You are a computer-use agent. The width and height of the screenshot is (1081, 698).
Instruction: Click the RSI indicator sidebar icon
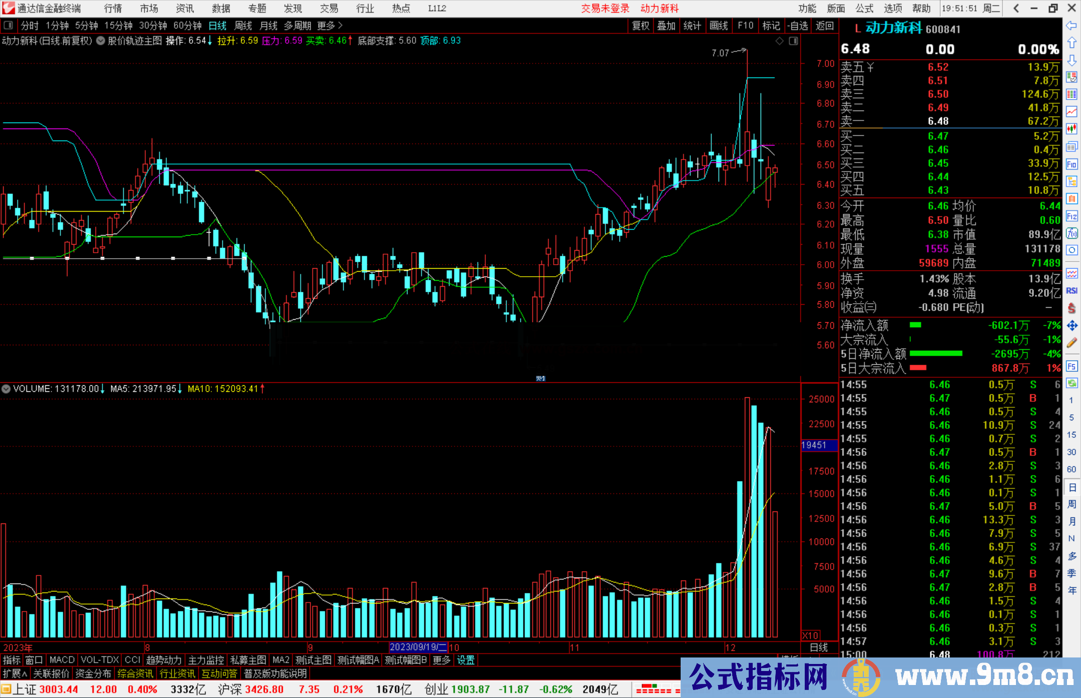pyautogui.click(x=1071, y=291)
